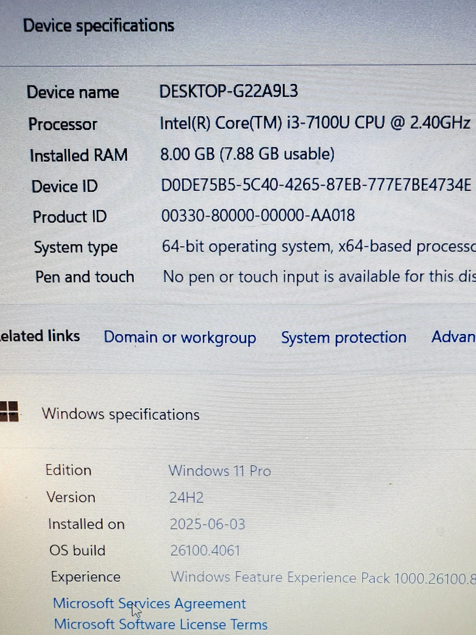Select the Windows specifications heading
The height and width of the screenshot is (635, 476).
pyautogui.click(x=121, y=414)
